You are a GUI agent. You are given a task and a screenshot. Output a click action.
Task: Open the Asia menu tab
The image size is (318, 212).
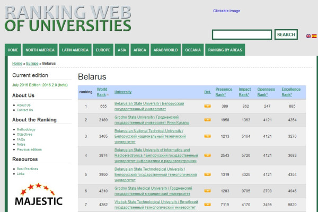click(122, 50)
